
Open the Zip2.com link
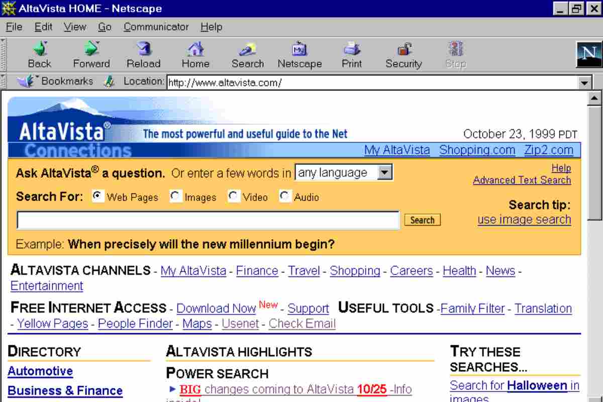coord(549,150)
